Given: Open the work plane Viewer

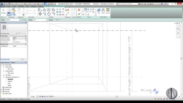Looking at the screenshot, I should (108, 11).
